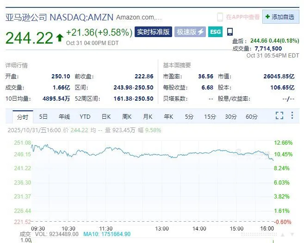Switch to 实时标准版 mode

pos(153,32)
